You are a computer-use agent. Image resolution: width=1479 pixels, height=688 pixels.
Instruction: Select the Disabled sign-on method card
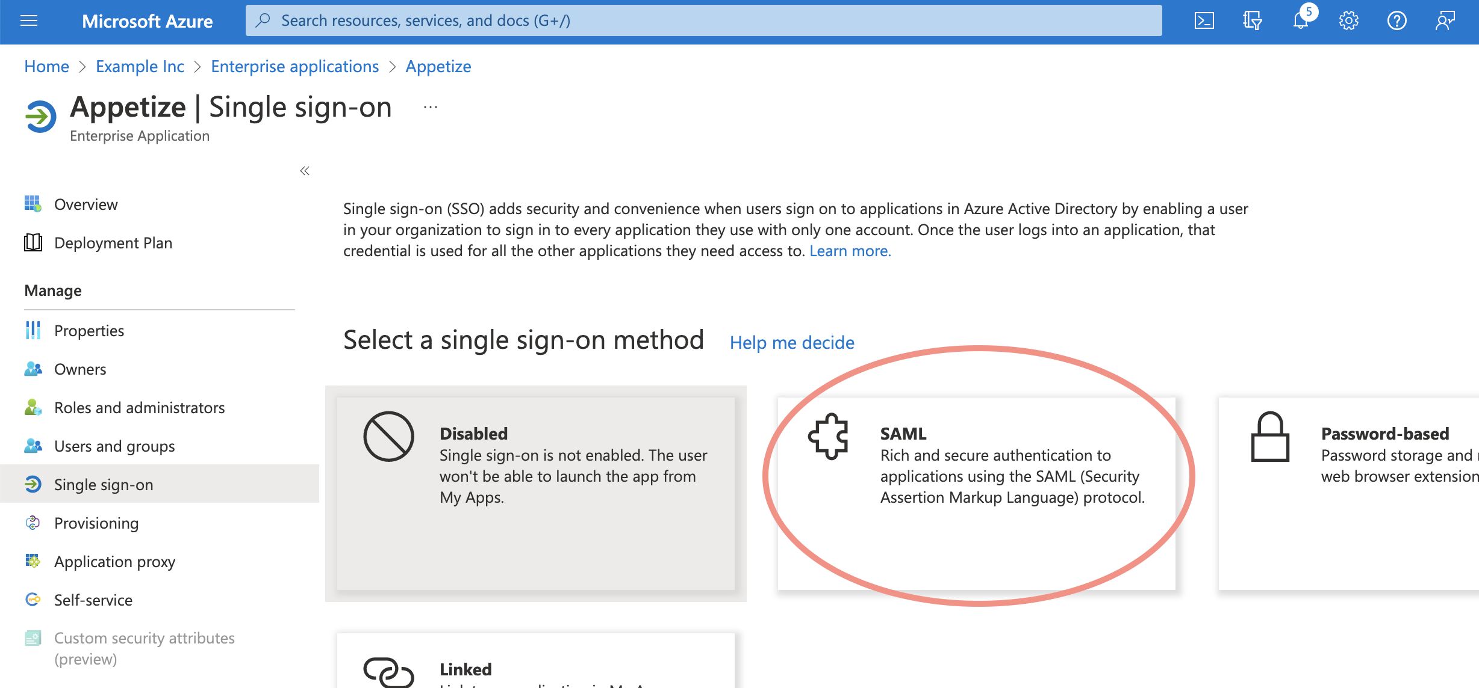535,493
